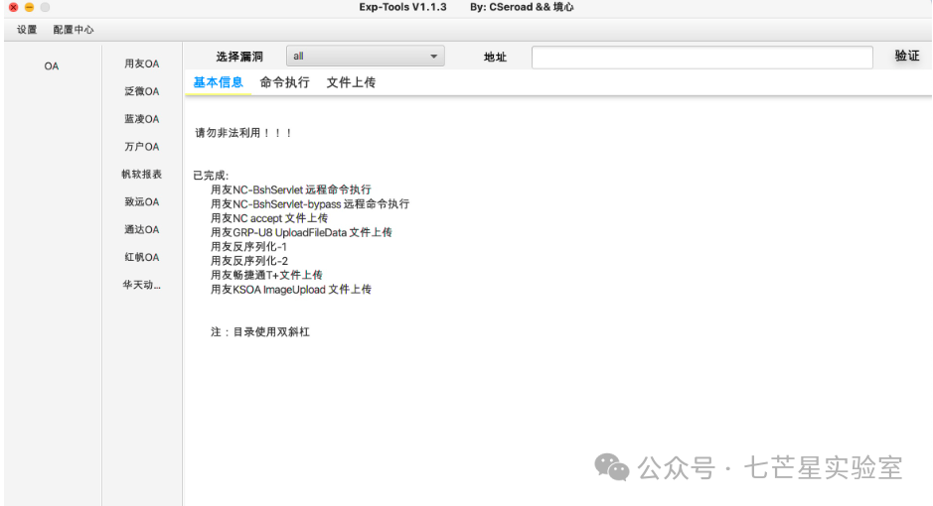Expand the 选择漏洞 dropdown showing all
The image size is (933, 506).
click(366, 56)
